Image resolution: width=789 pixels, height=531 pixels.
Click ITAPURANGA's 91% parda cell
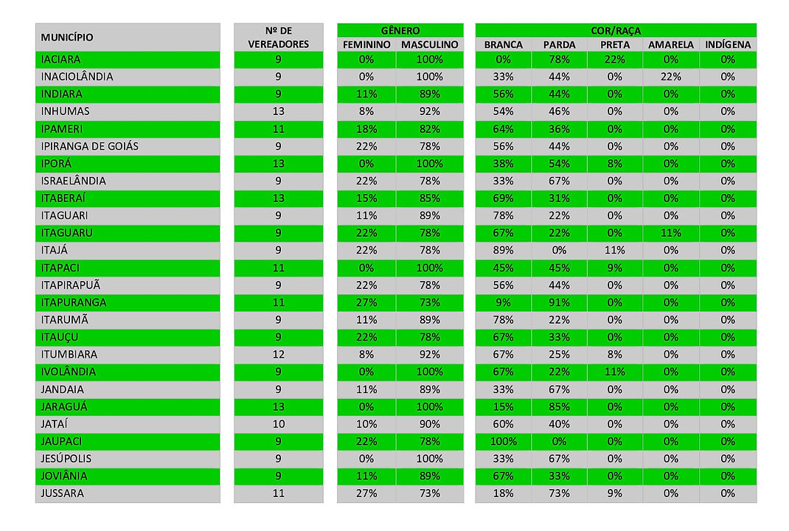pos(559,302)
